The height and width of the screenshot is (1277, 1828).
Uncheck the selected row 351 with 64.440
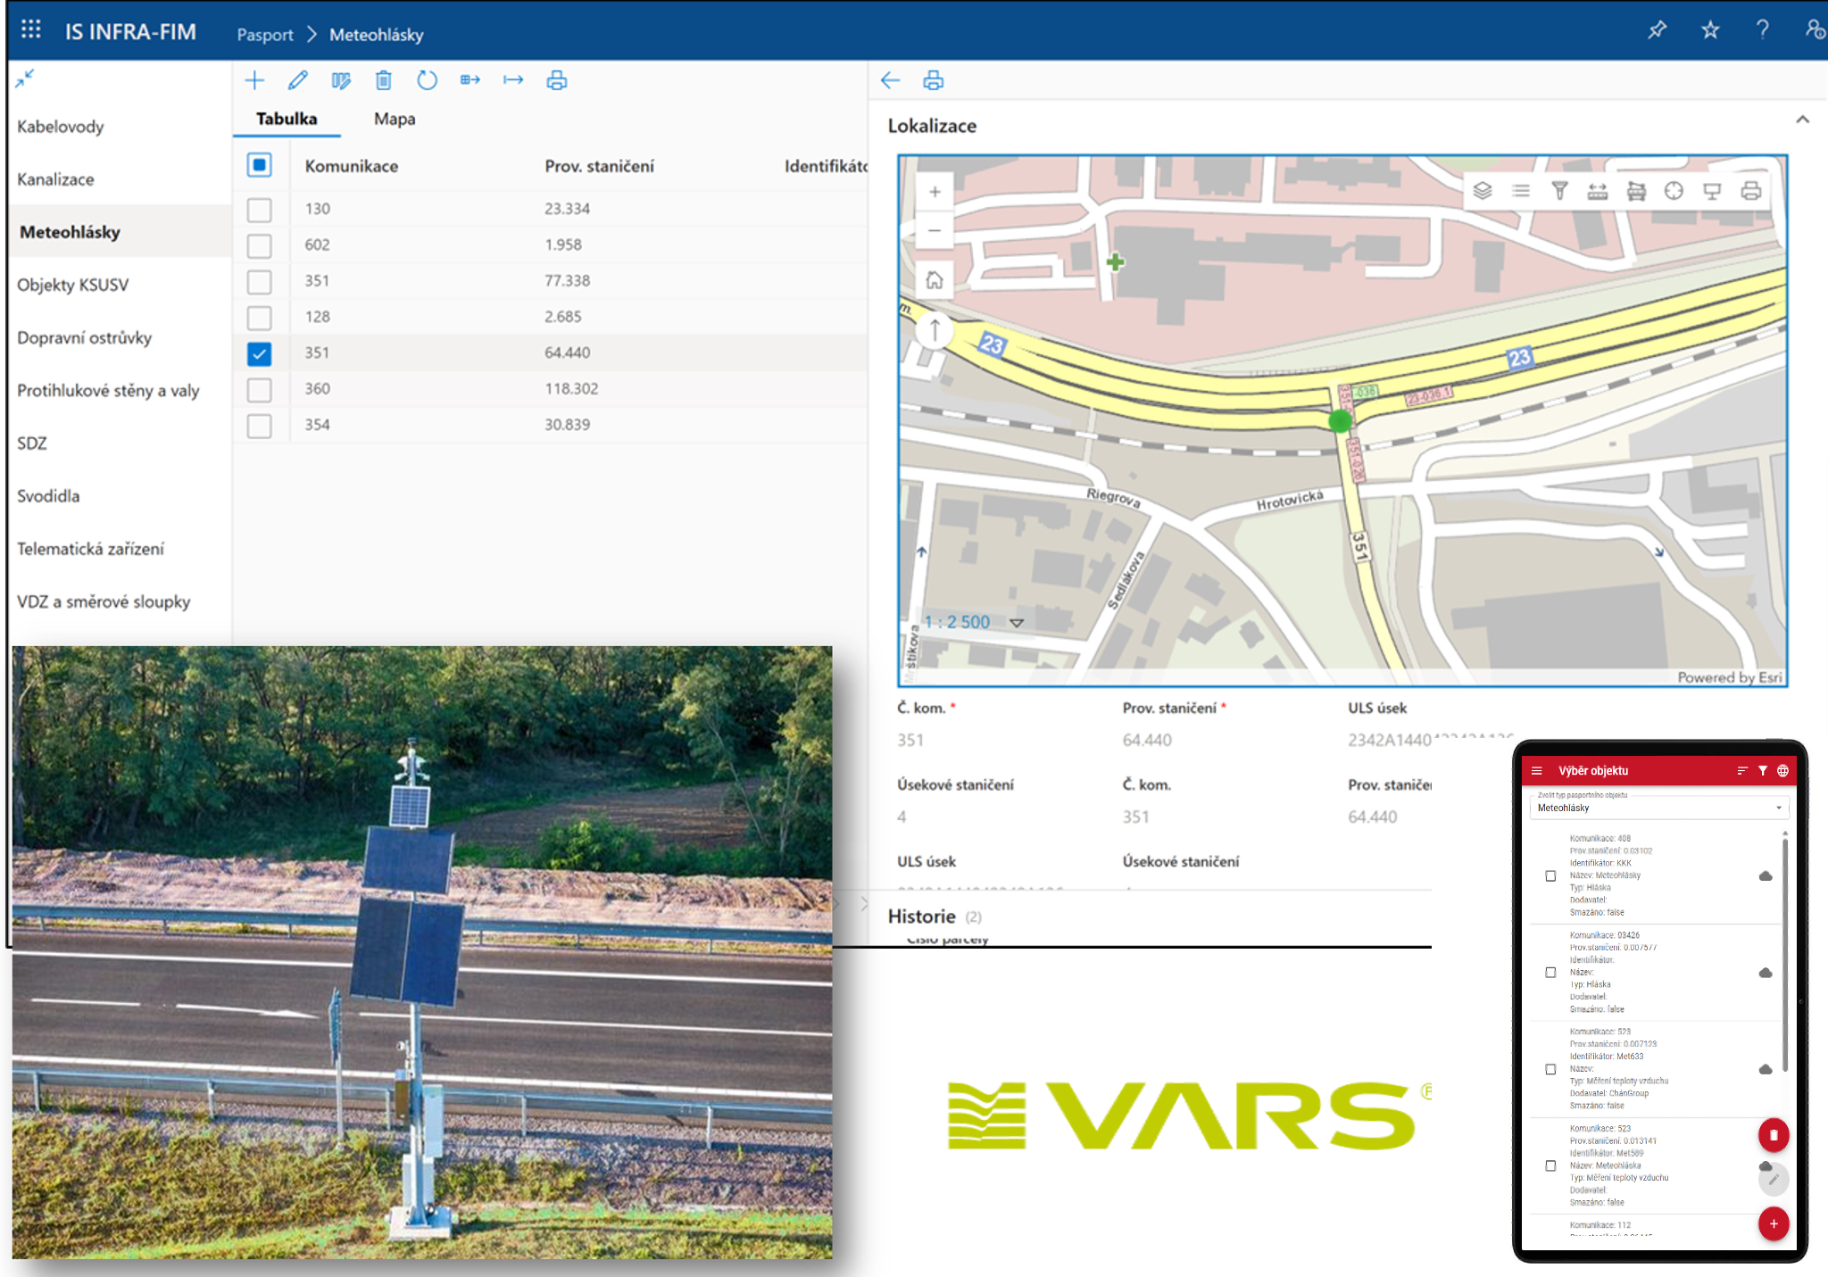(260, 353)
